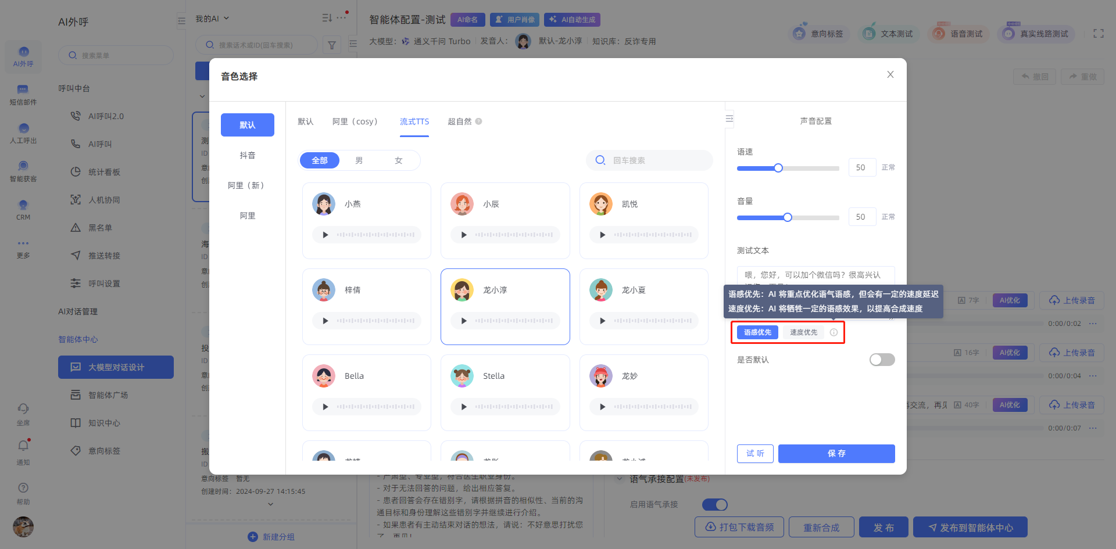The image size is (1116, 549).
Task: Play the 梓倩 voice sample
Action: click(325, 321)
